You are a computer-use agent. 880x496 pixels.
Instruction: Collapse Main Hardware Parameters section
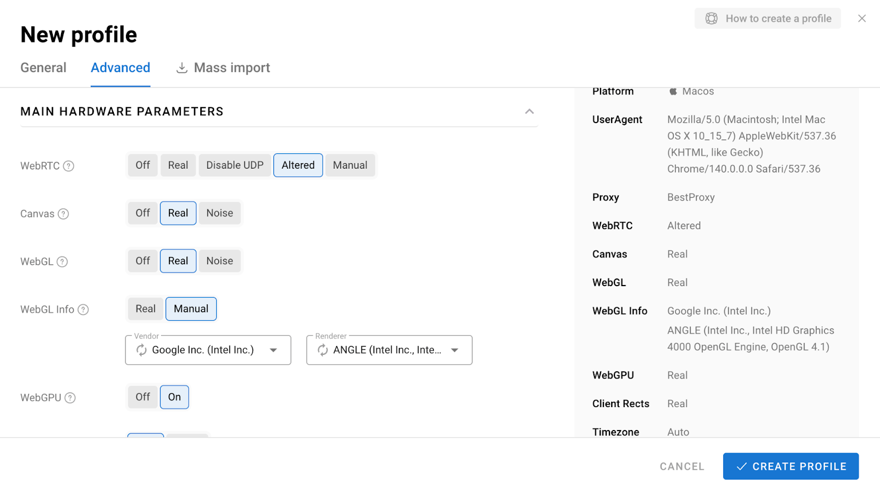(x=529, y=112)
